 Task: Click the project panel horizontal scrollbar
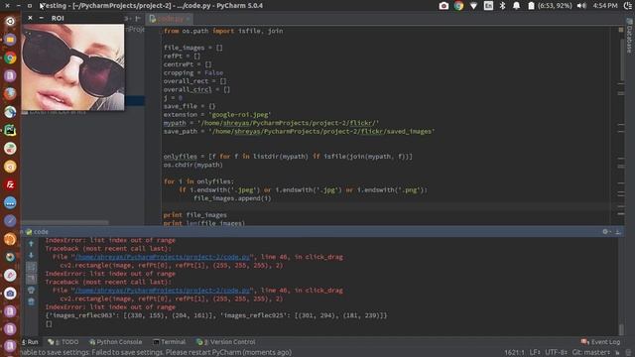(x=64, y=222)
